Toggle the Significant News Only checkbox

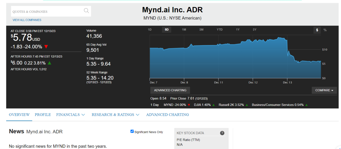(x=132, y=131)
